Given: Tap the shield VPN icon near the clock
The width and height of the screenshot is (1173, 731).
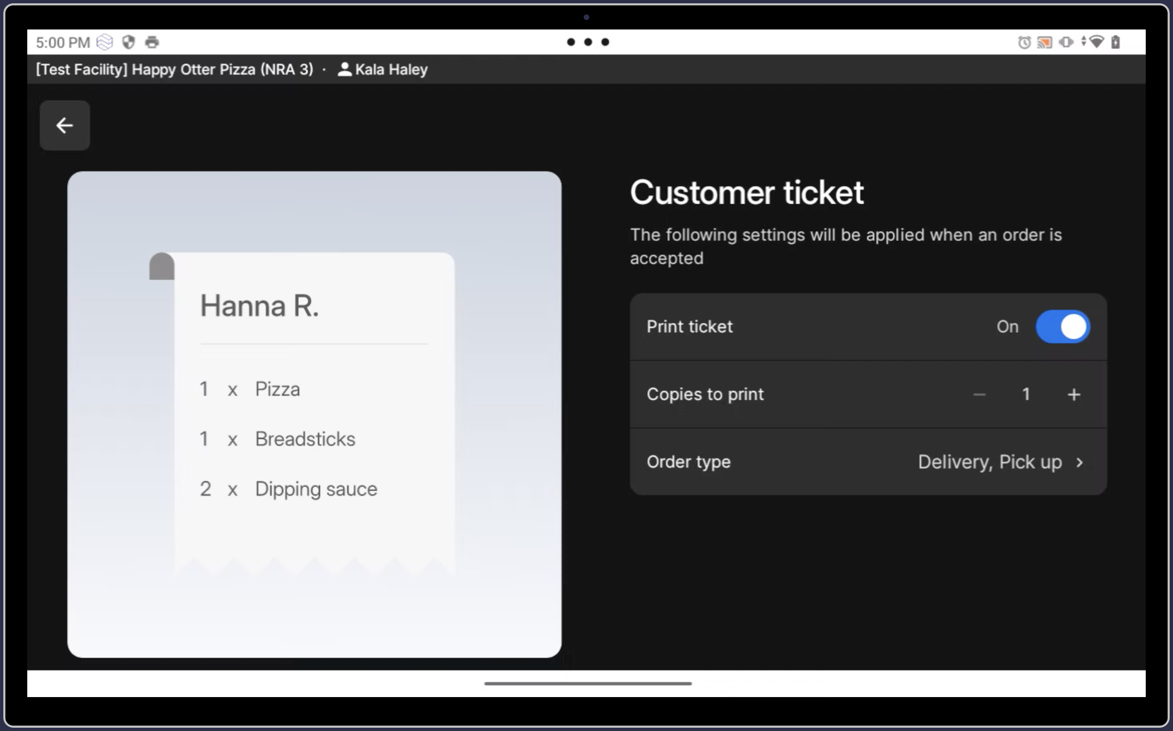Looking at the screenshot, I should coord(129,42).
